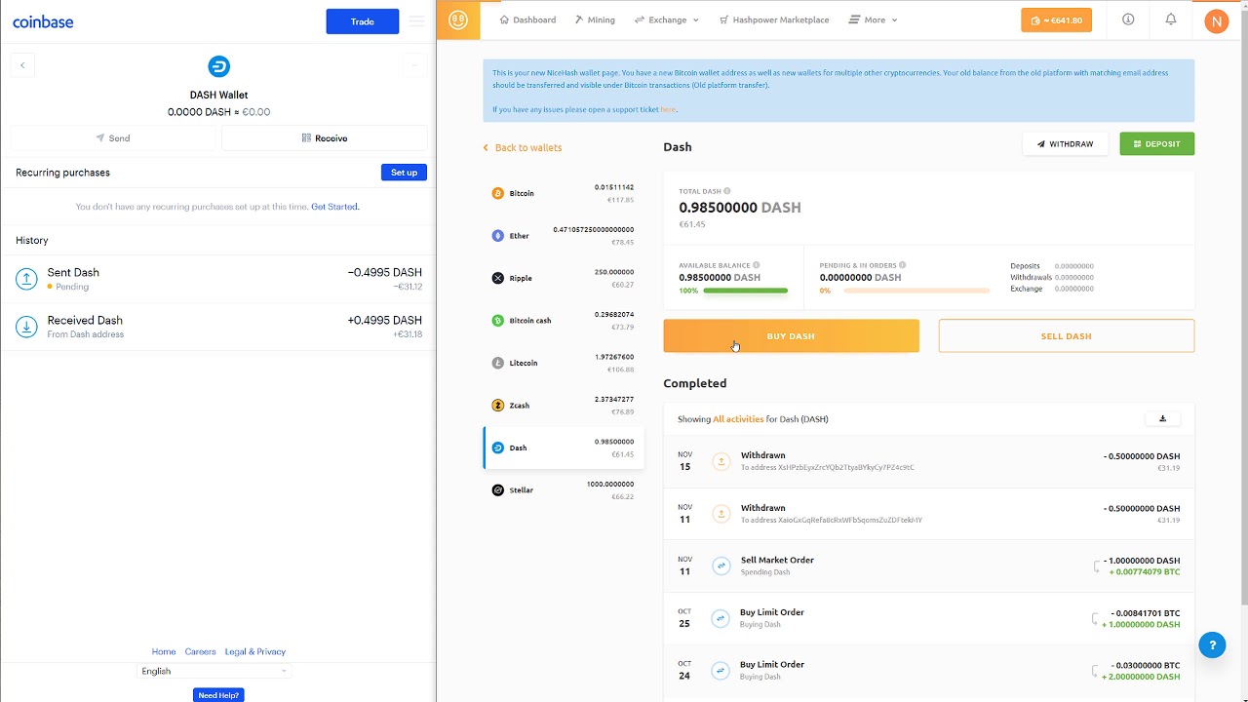Image resolution: width=1248 pixels, height=702 pixels.
Task: Open Coinbase Home footer link
Action: [164, 651]
